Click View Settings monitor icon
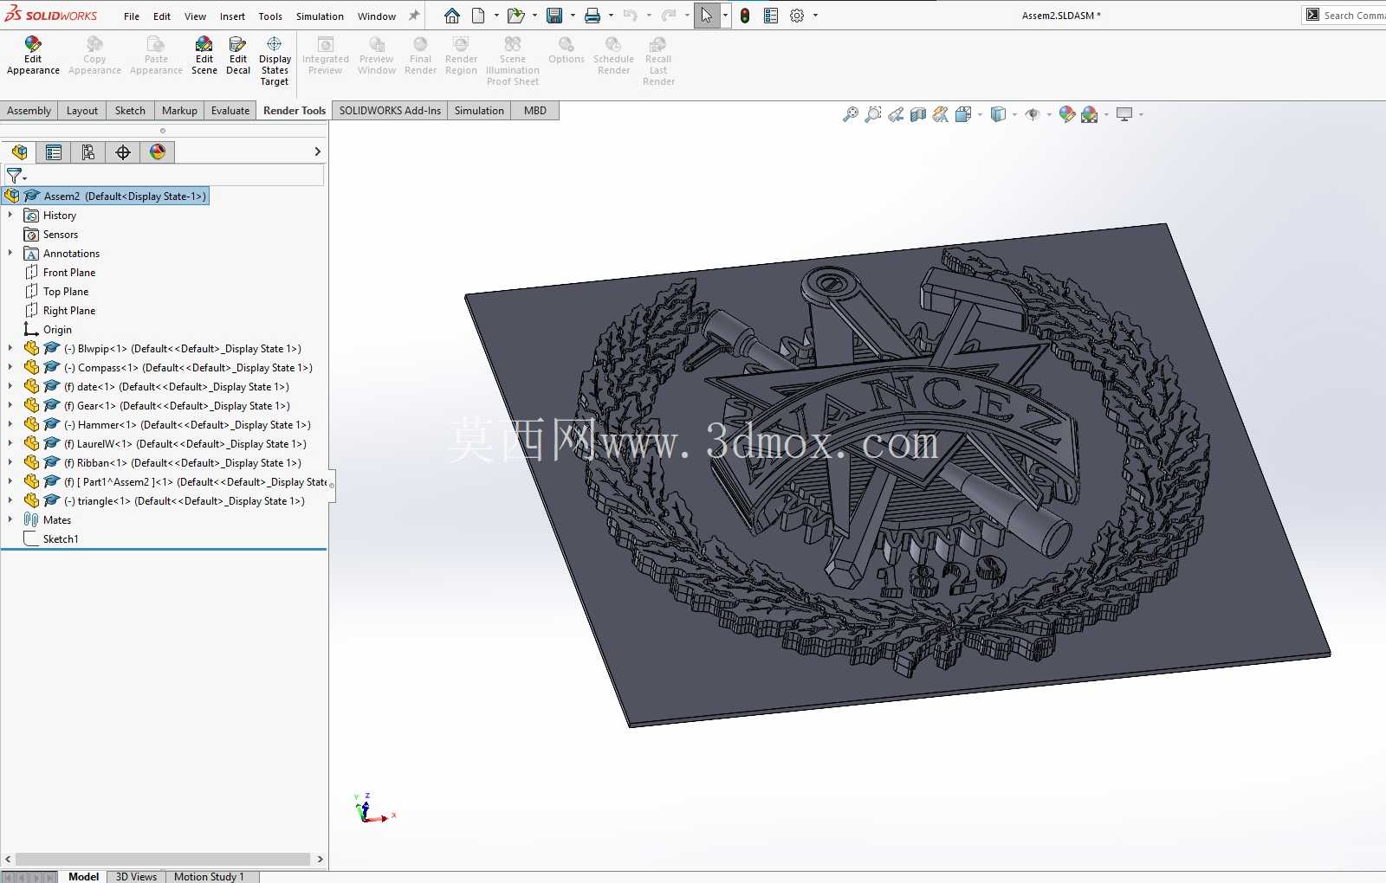The width and height of the screenshot is (1386, 883). click(x=1124, y=114)
